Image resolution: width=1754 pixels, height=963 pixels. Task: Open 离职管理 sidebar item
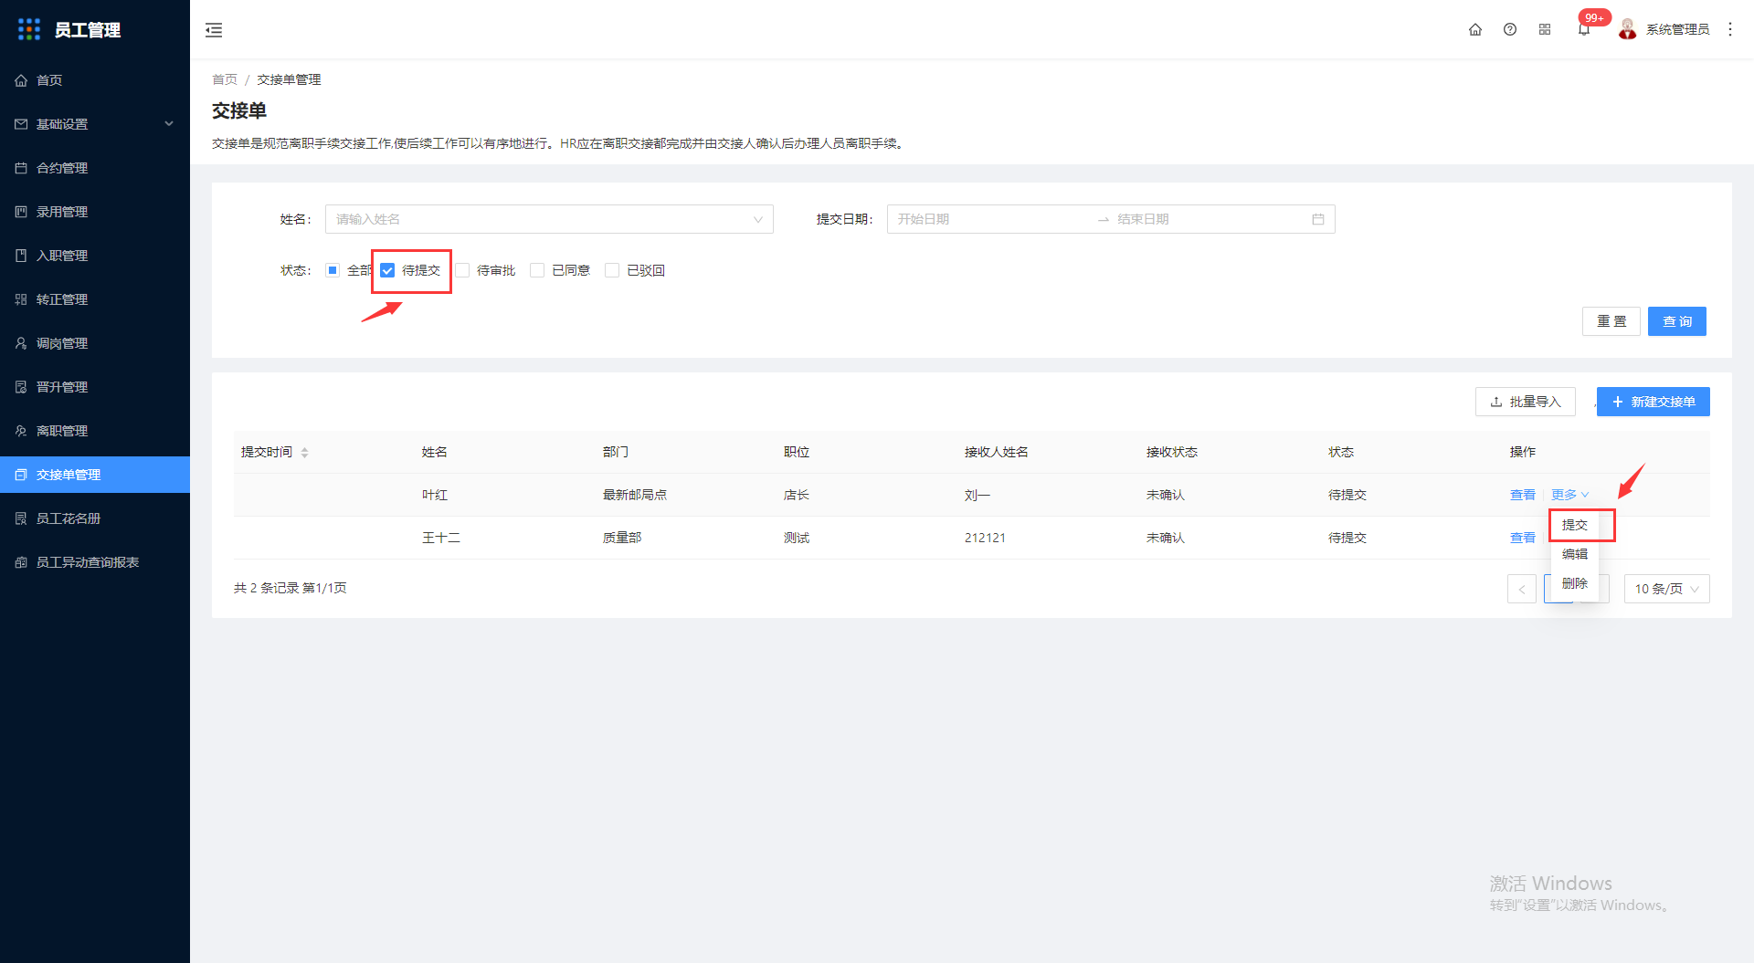tap(95, 431)
